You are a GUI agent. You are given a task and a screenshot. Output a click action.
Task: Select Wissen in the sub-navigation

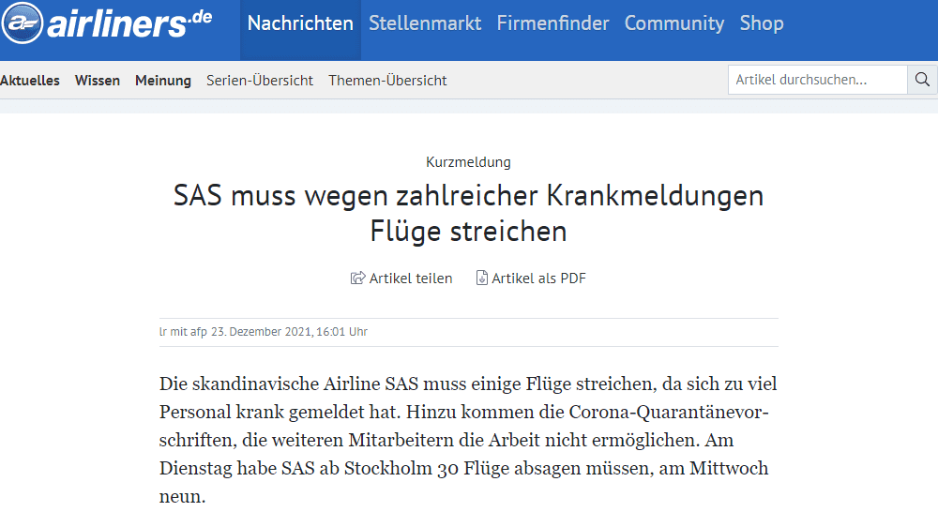tap(98, 80)
